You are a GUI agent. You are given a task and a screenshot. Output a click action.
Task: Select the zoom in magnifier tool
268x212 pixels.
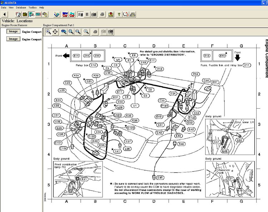[x=48, y=32]
